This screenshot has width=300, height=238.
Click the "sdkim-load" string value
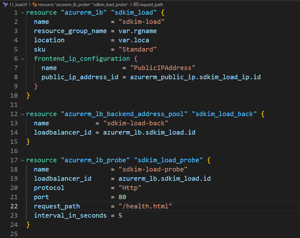click(141, 22)
